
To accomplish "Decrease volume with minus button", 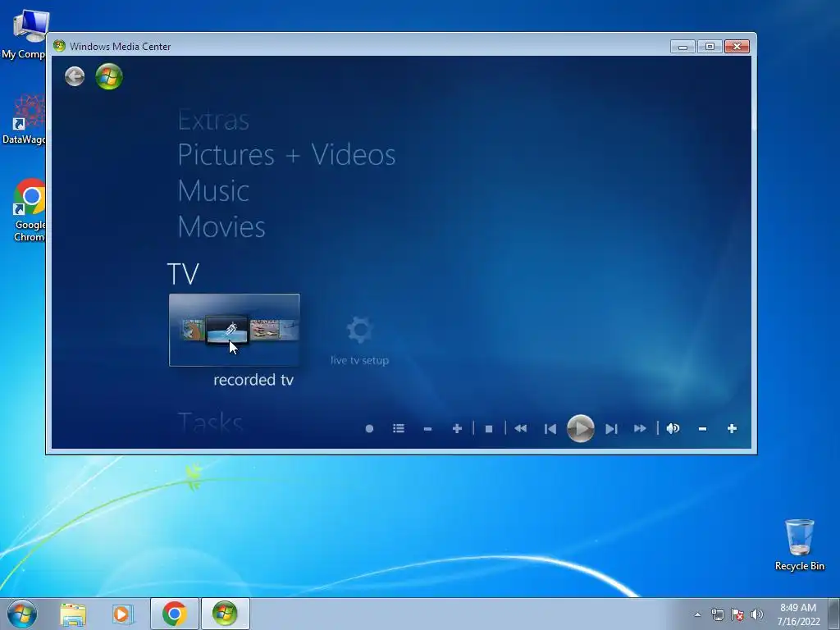I will coord(702,428).
